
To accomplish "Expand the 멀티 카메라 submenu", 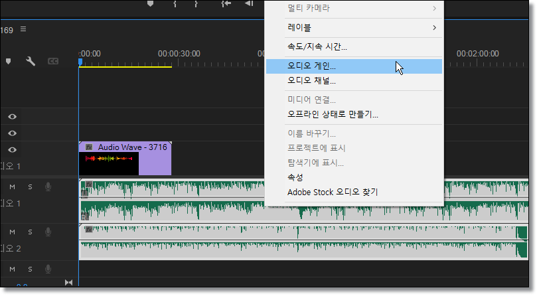I will tap(354, 8).
